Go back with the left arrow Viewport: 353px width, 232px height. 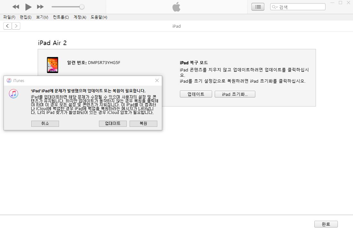point(7,26)
